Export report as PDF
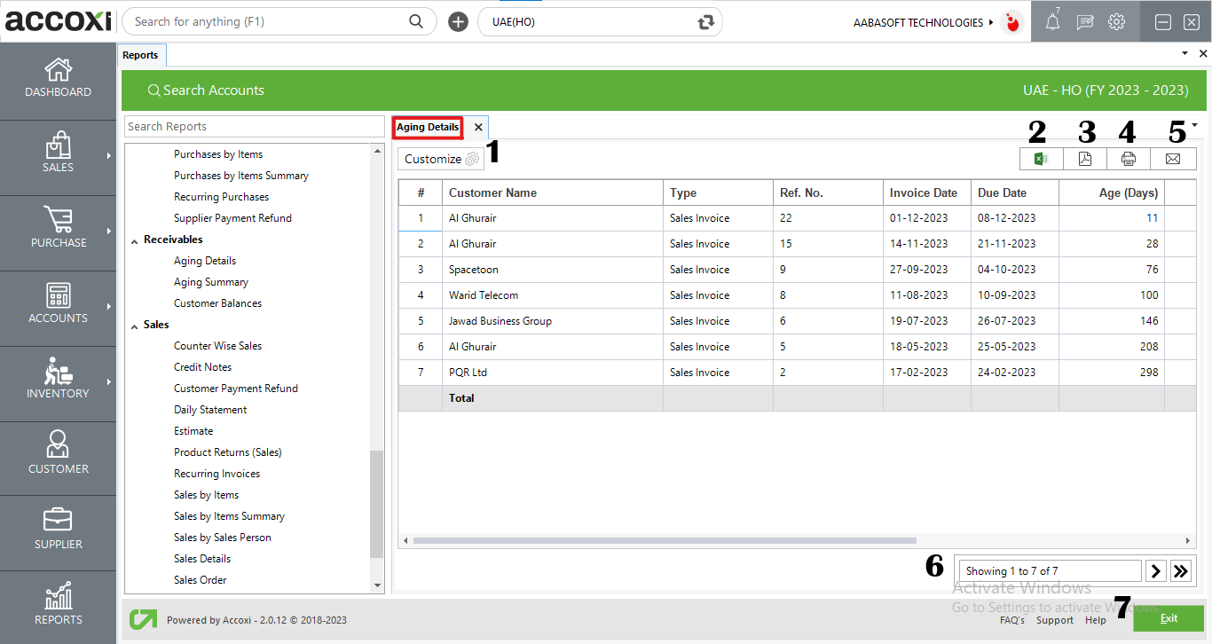The image size is (1212, 644). [x=1085, y=159]
